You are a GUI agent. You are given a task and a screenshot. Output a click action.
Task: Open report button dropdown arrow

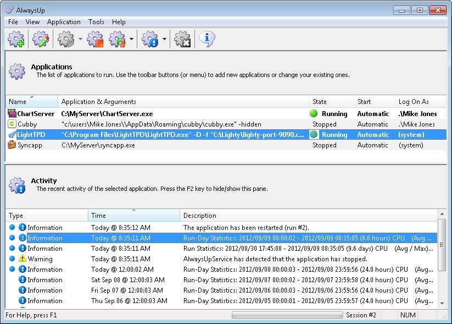pyautogui.click(x=164, y=39)
